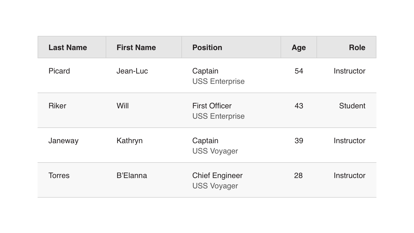Click the First Name column header

point(136,47)
